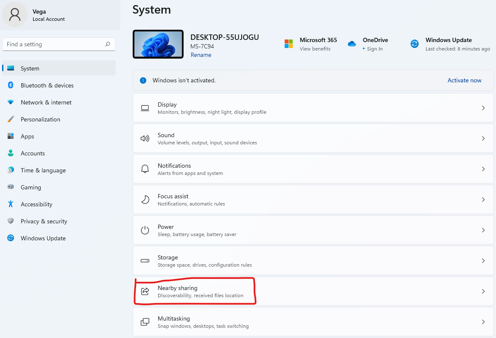Click the Accessibility figure icon

(11, 204)
